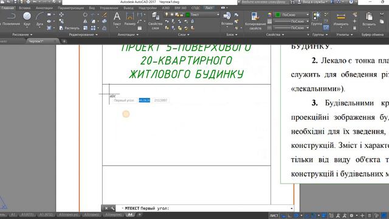Click the Insert block (Вставка) icon

(227, 19)
